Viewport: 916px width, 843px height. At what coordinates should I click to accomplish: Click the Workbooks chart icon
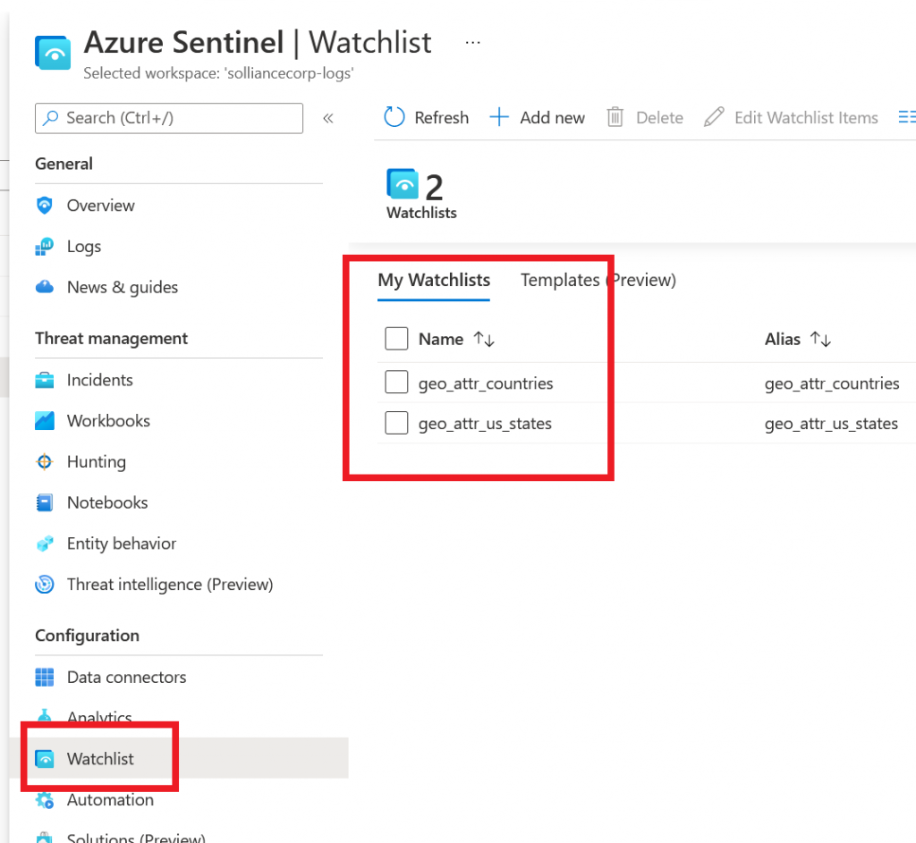click(45, 421)
